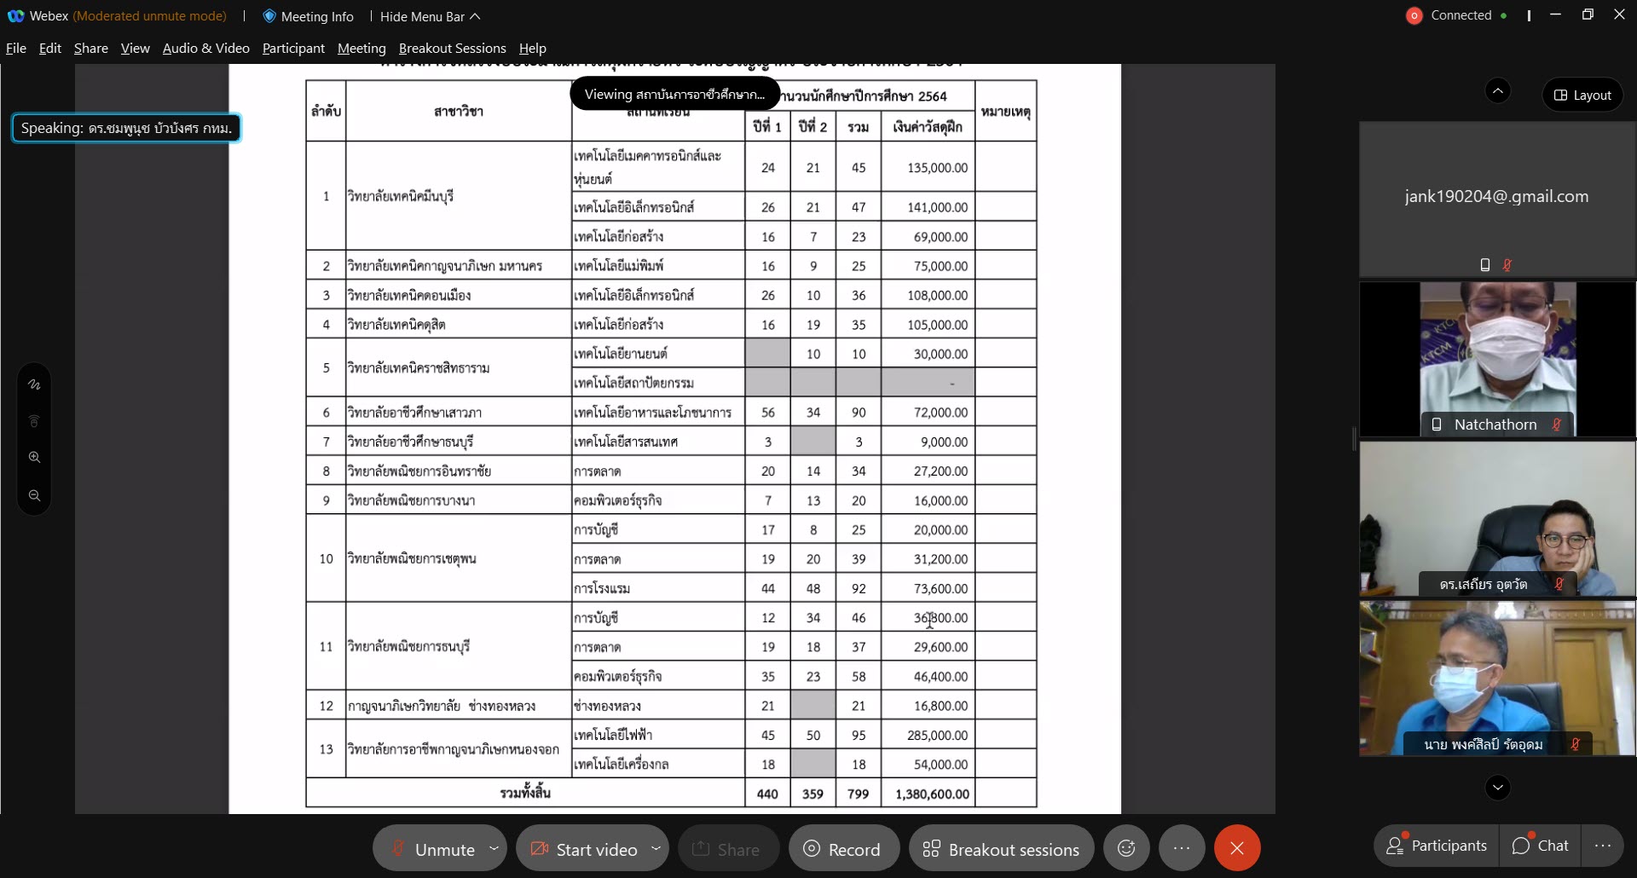Click the device icon on jank190204 tile
Image resolution: width=1637 pixels, height=878 pixels.
coord(1485,265)
